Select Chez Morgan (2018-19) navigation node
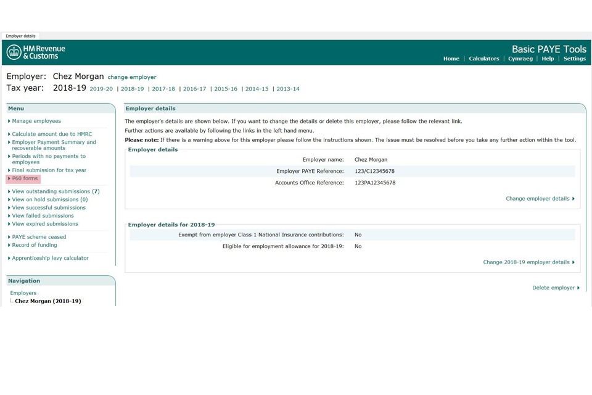The width and height of the screenshot is (592, 395). [48, 301]
